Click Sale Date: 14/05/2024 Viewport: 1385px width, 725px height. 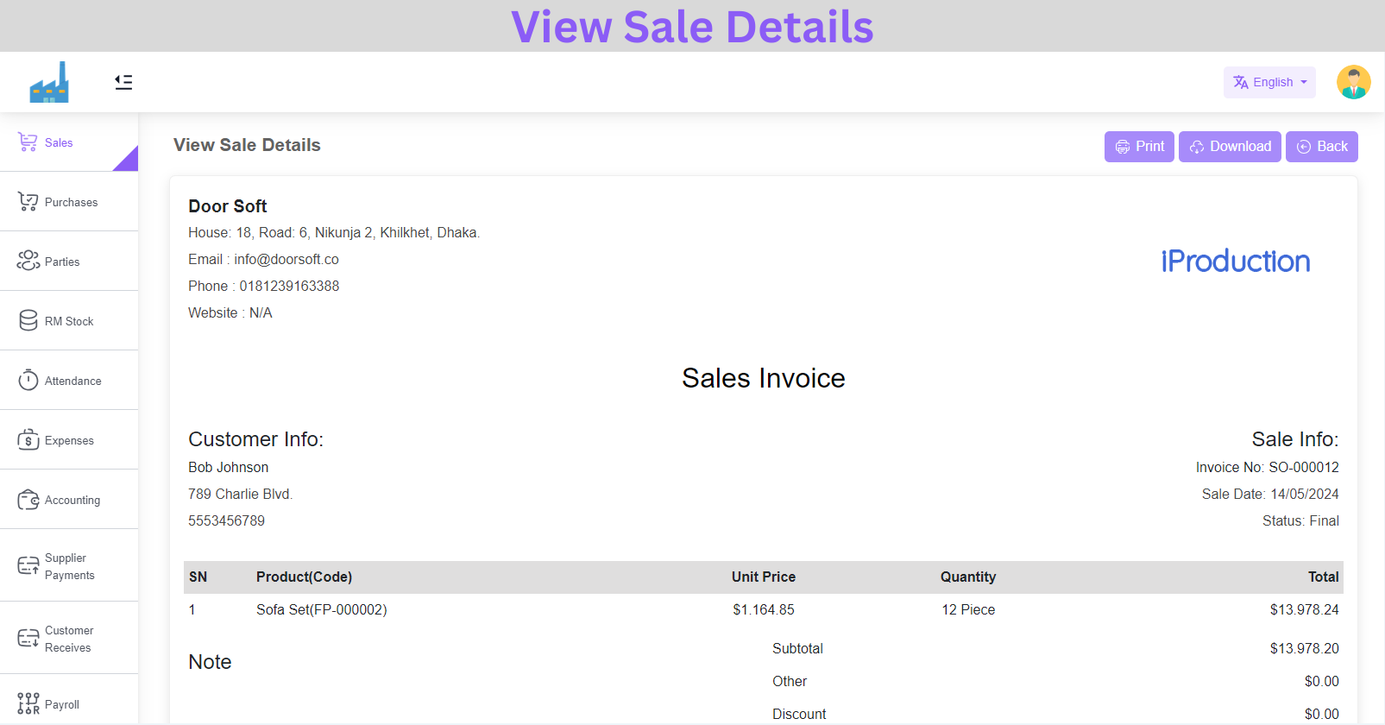tap(1270, 494)
